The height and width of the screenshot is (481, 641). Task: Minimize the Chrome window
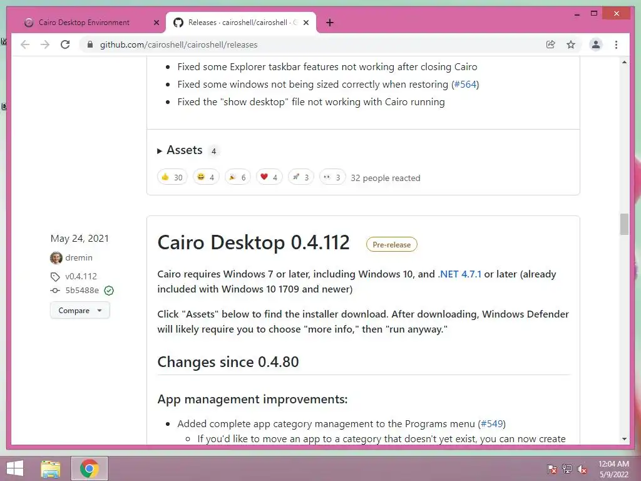click(577, 14)
